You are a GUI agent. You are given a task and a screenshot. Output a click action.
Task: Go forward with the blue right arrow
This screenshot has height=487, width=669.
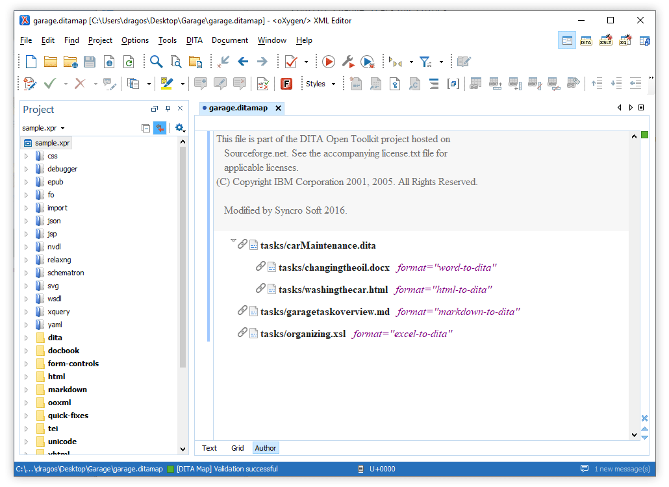262,62
